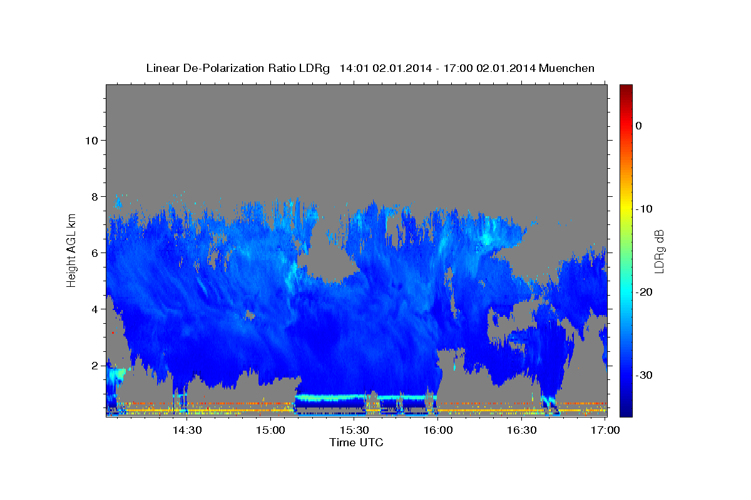
Task: Select the "Muenchen" location text in title
Action: click(x=566, y=68)
